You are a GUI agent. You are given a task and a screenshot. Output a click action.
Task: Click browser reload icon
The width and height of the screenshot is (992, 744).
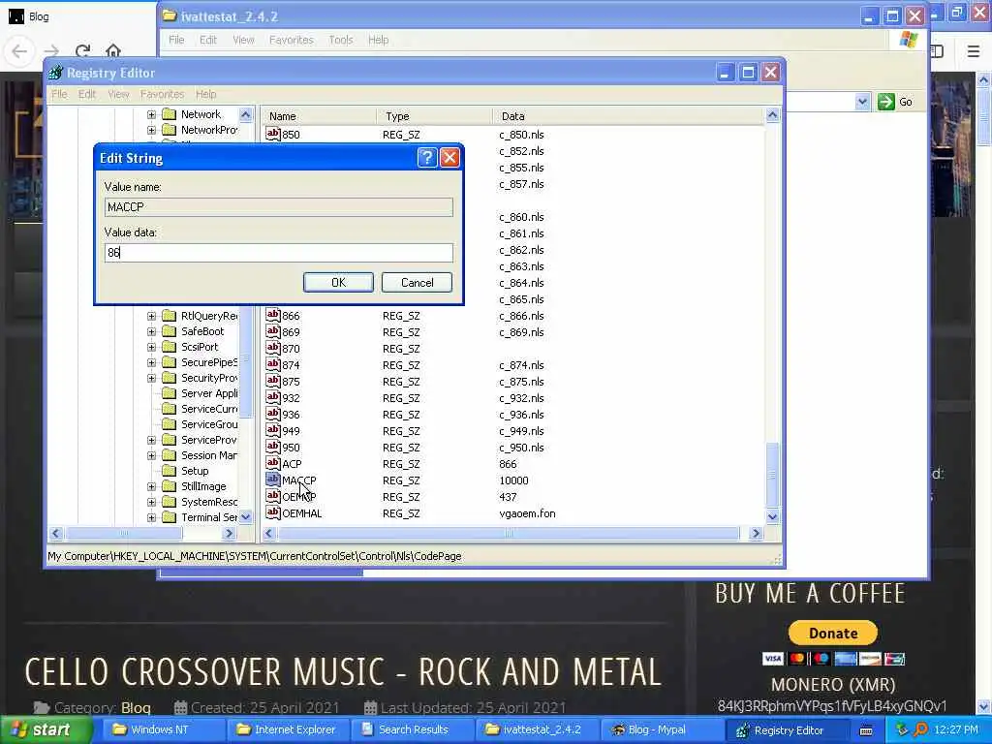82,50
